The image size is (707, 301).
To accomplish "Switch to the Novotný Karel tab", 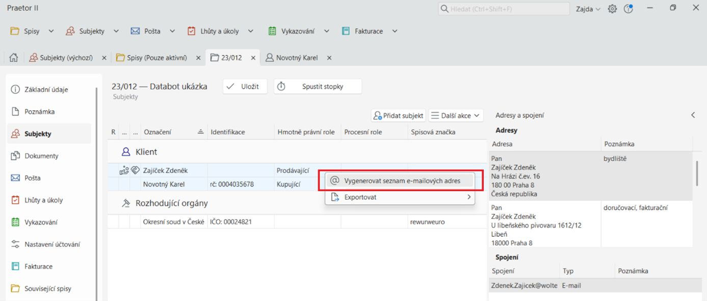I will (x=297, y=58).
